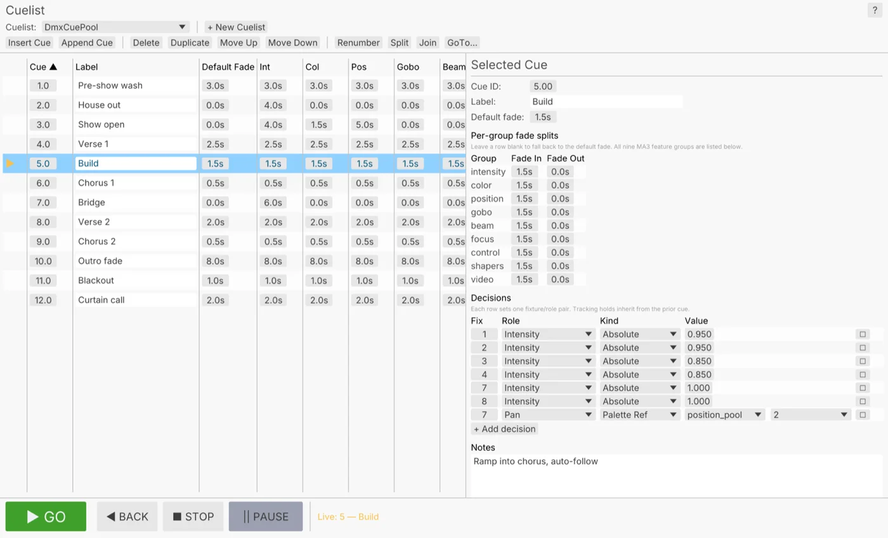Viewport: 888px width, 538px height.
Task: Click Duplicate in the toolbar
Action: [x=190, y=43]
